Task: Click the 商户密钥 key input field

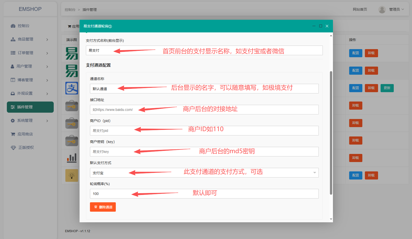Action: (204, 152)
